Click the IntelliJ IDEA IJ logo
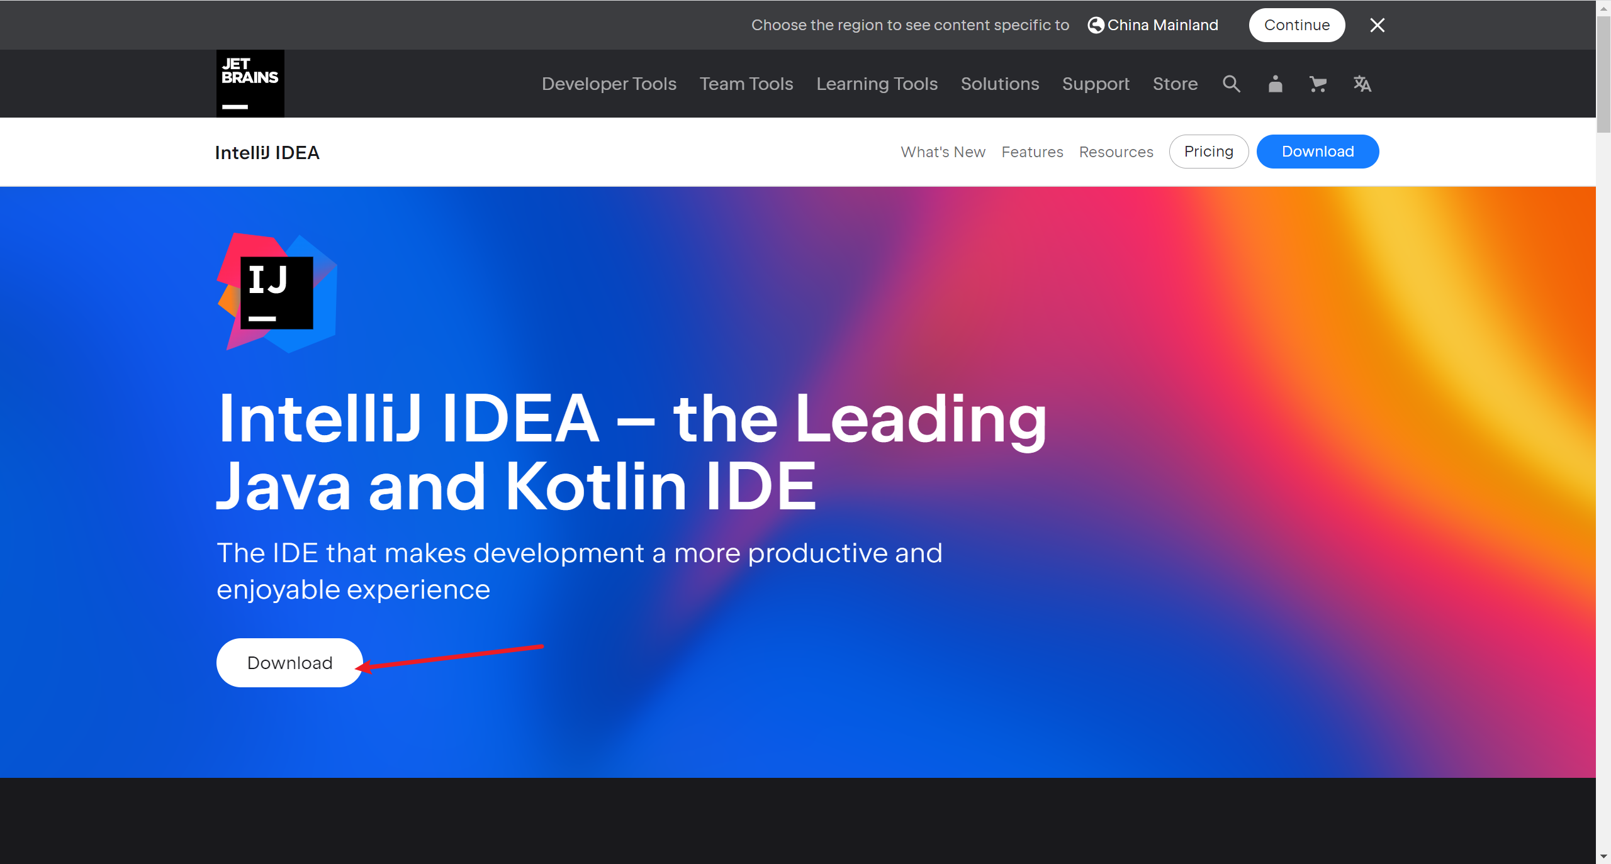 pos(277,292)
